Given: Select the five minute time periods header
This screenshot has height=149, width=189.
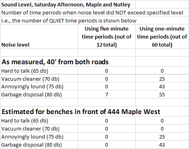Looking at the screenshot, I should [x=107, y=37].
